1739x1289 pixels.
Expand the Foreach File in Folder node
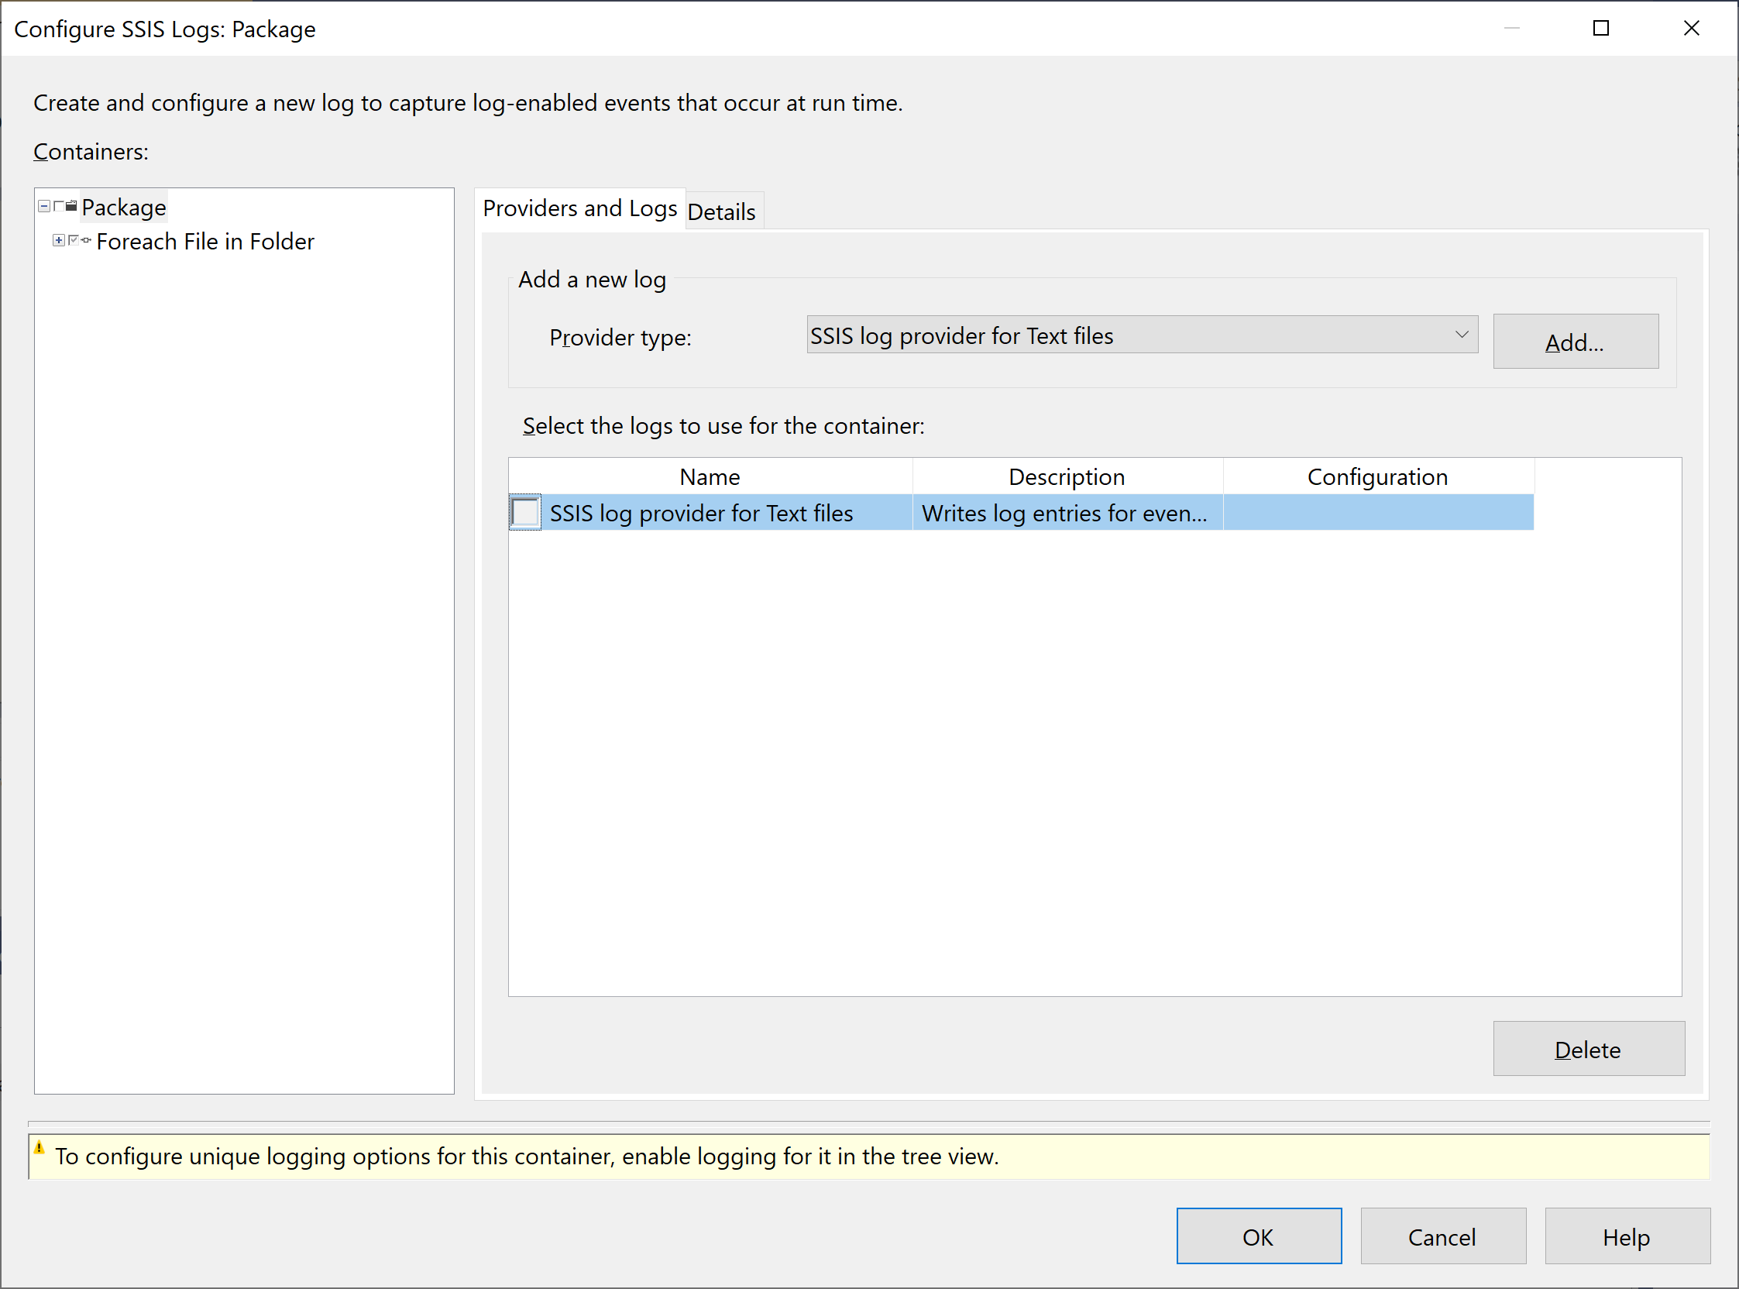point(59,240)
